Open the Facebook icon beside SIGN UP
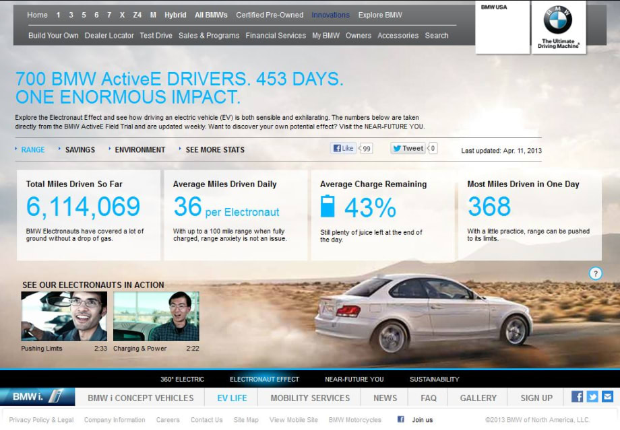This screenshot has width=620, height=430. pos(578,396)
